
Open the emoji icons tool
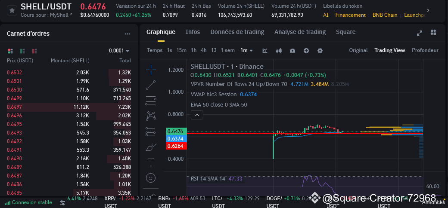151,178
